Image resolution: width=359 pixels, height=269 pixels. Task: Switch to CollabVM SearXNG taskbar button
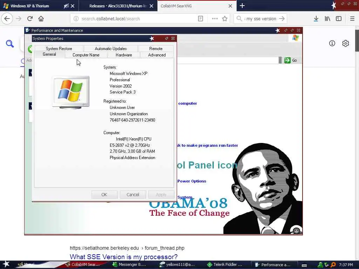83,265
